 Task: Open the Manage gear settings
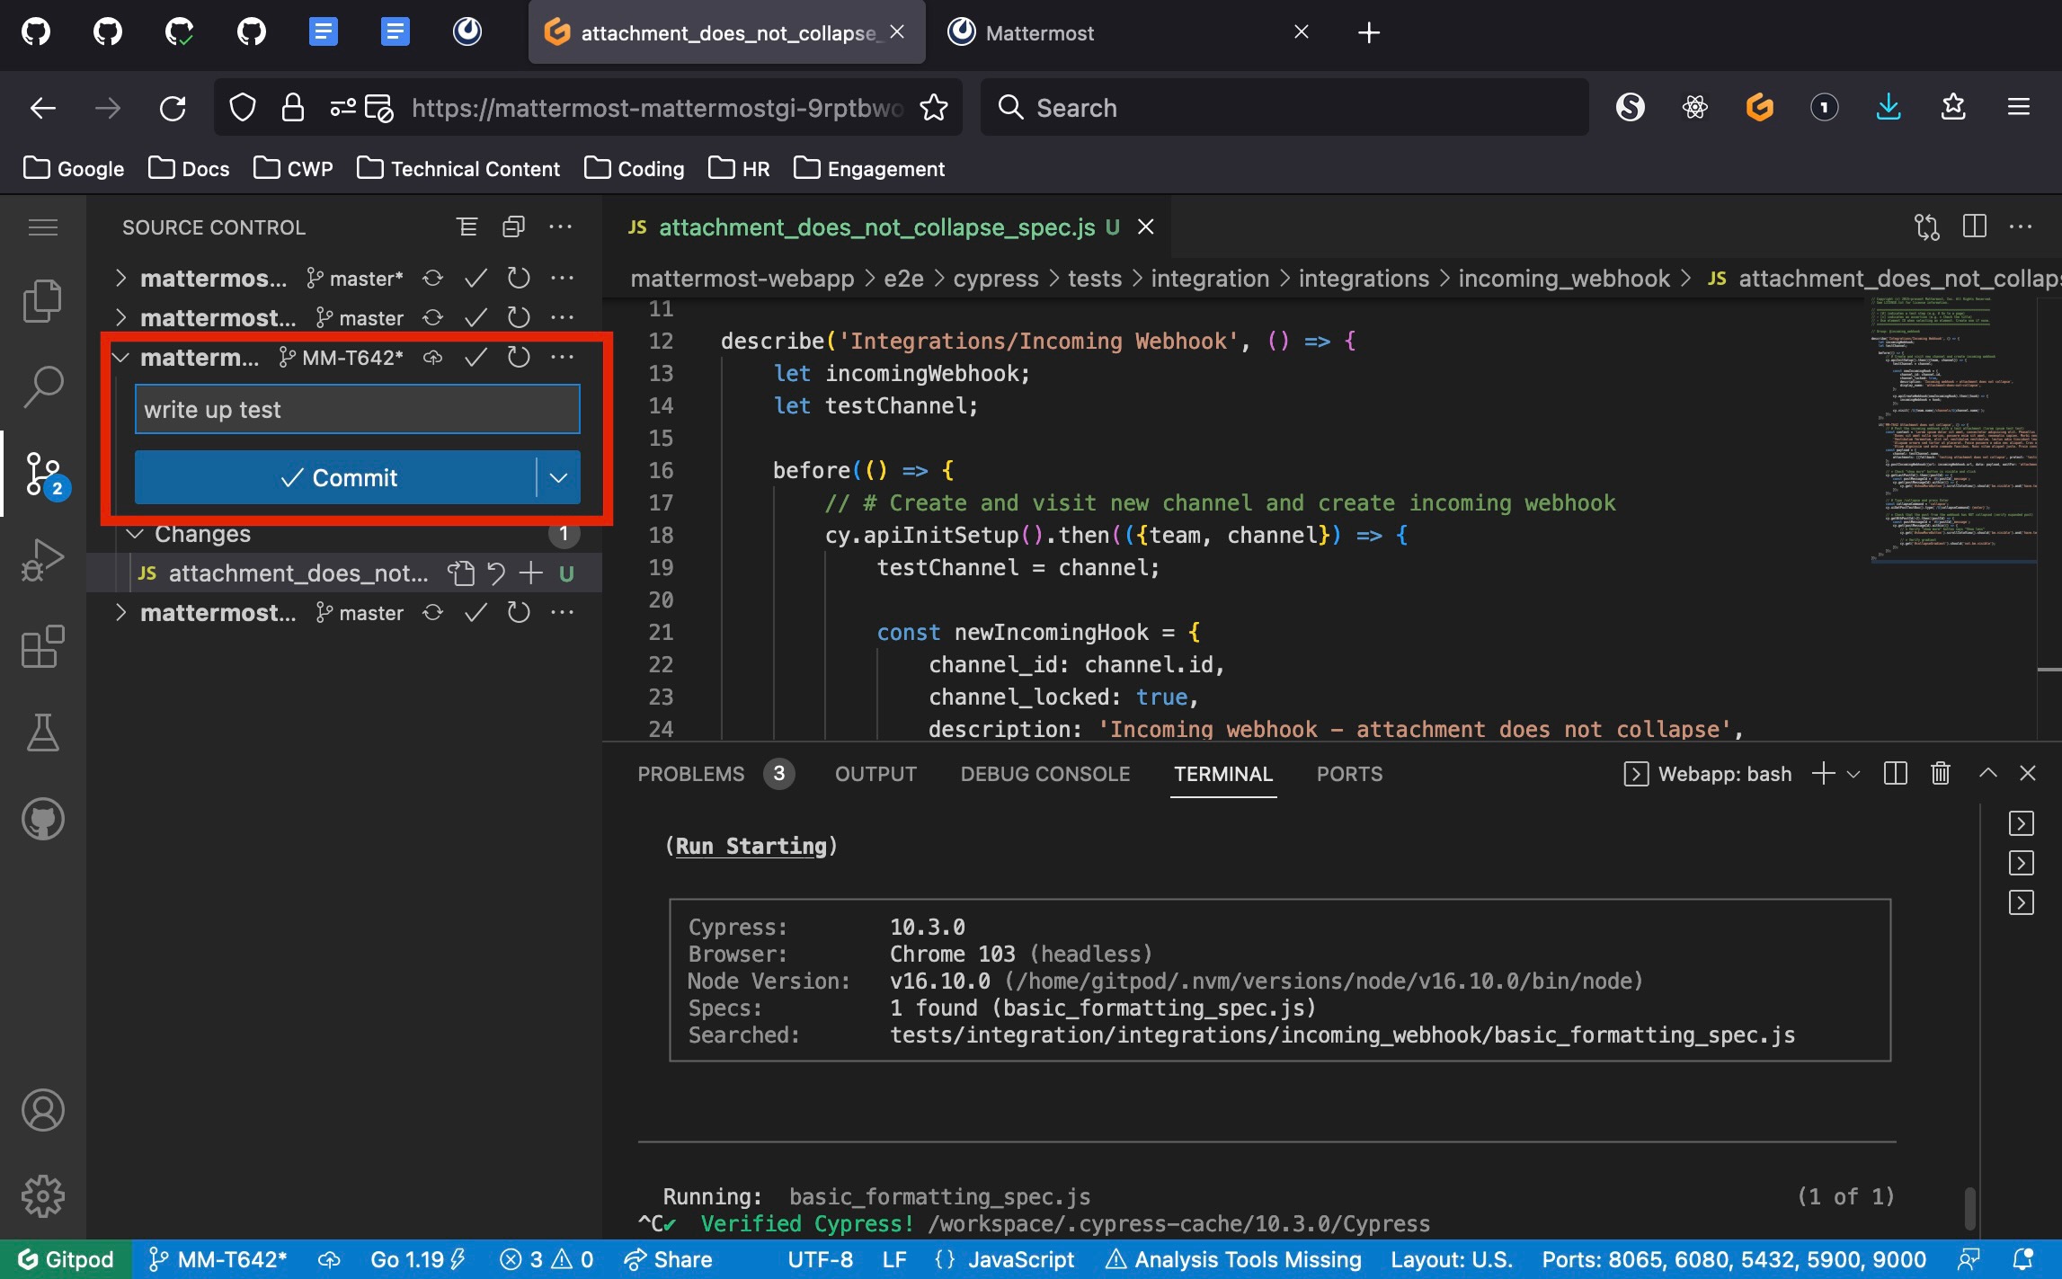[42, 1196]
